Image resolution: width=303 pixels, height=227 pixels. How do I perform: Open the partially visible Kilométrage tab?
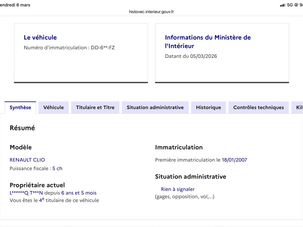pos(299,107)
